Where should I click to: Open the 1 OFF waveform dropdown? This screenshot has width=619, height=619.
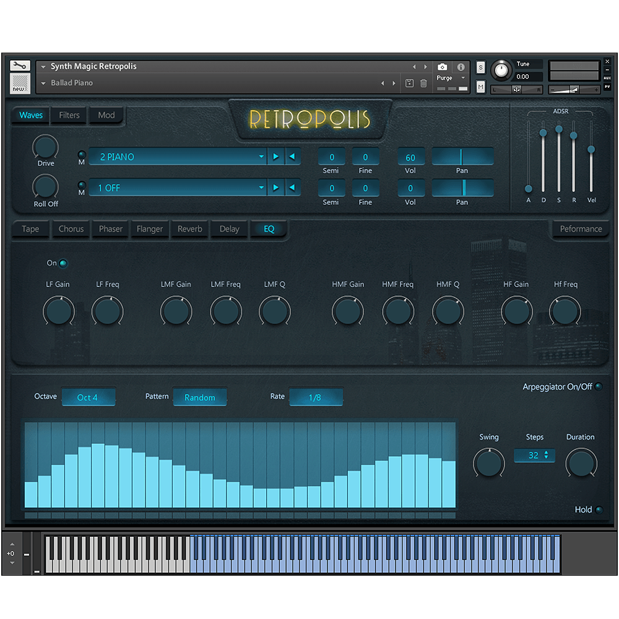click(178, 188)
